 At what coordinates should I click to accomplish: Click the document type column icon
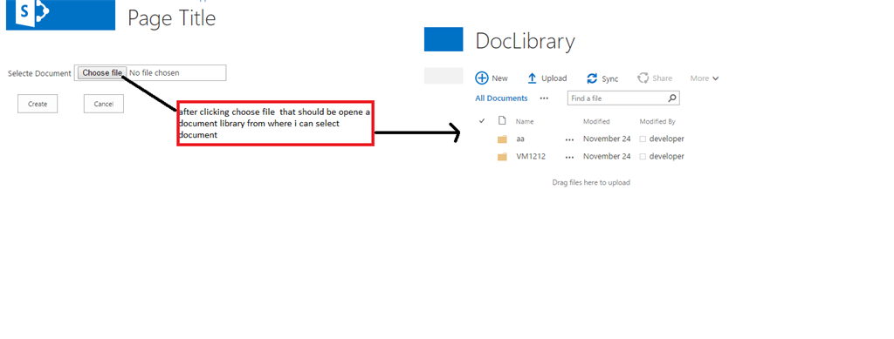click(502, 120)
